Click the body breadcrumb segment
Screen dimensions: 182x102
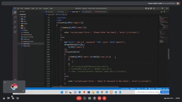coord(65,15)
